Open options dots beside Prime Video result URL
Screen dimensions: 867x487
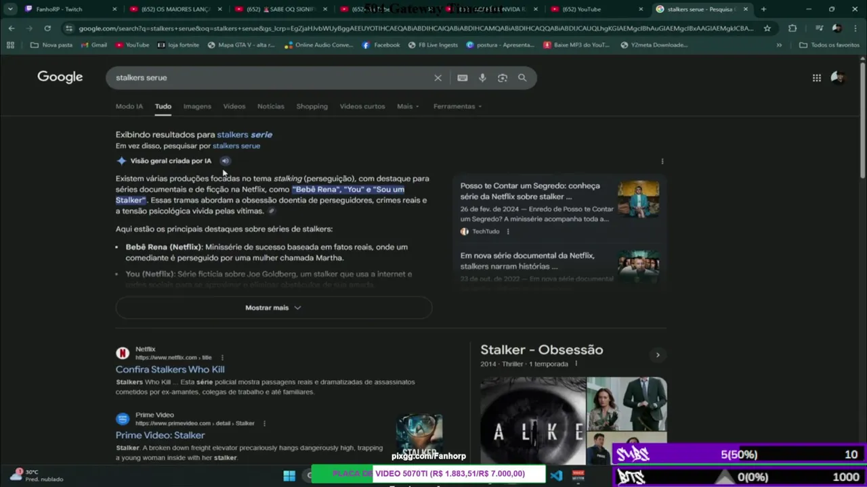tap(264, 423)
